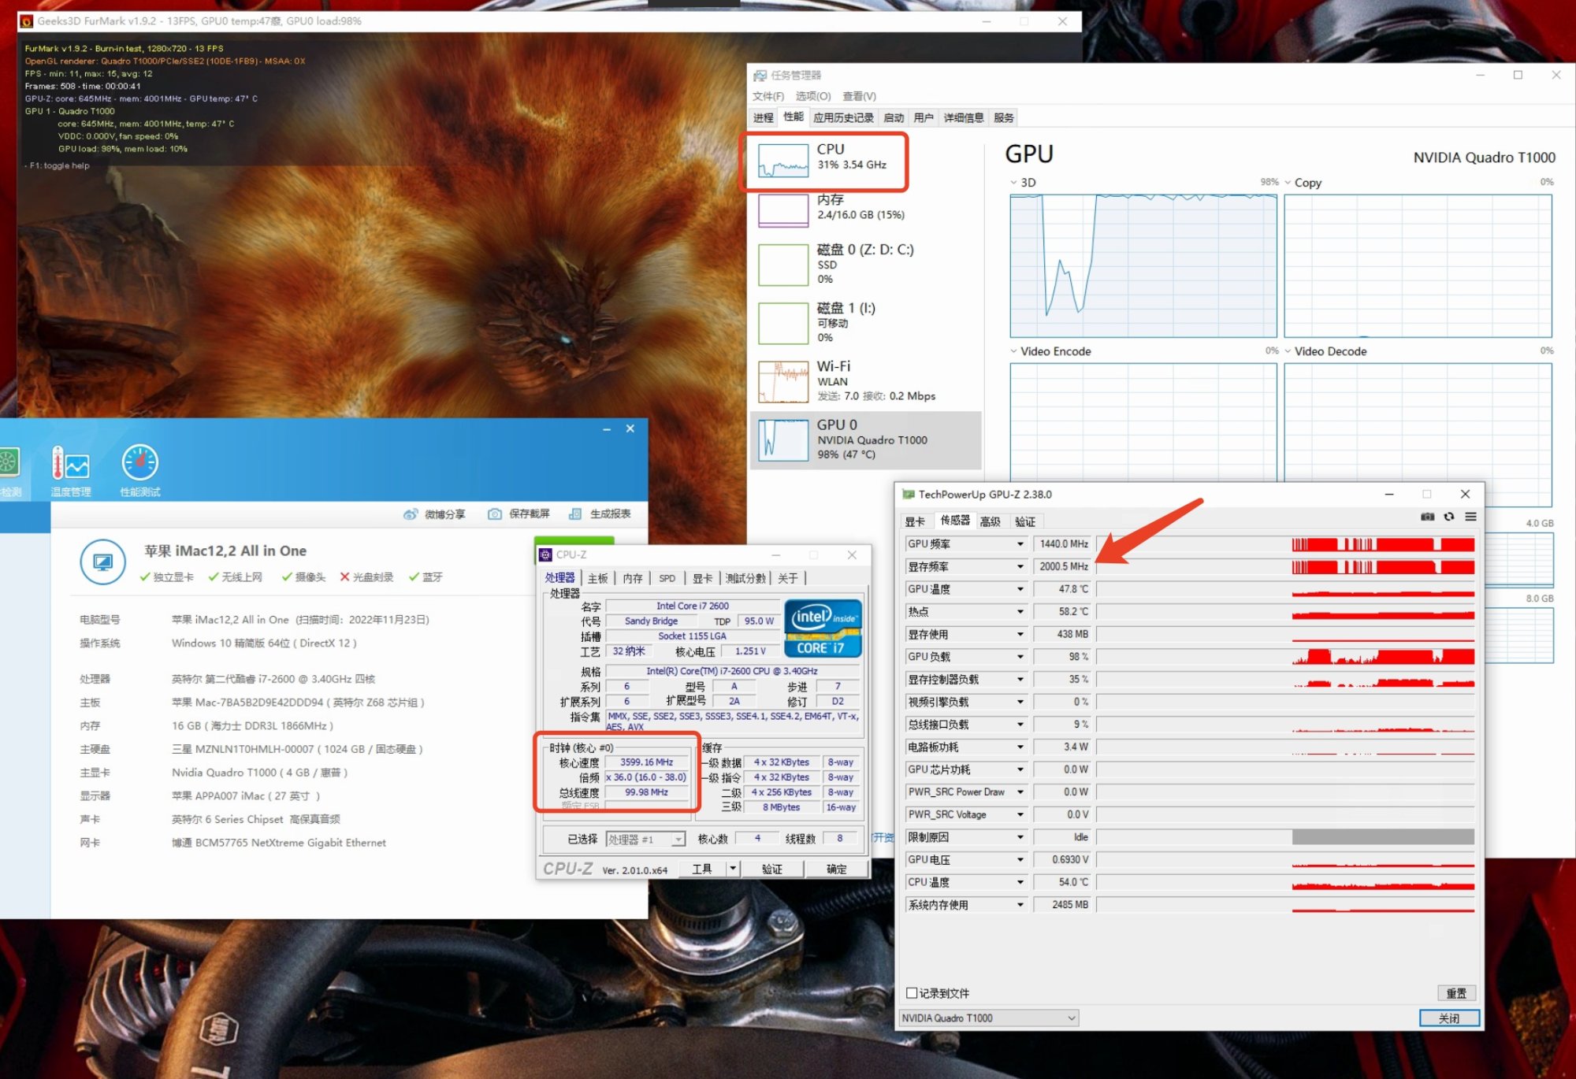Open the NVIDIA Quadro T1000 device combo box
The height and width of the screenshot is (1079, 1576).
(989, 1018)
